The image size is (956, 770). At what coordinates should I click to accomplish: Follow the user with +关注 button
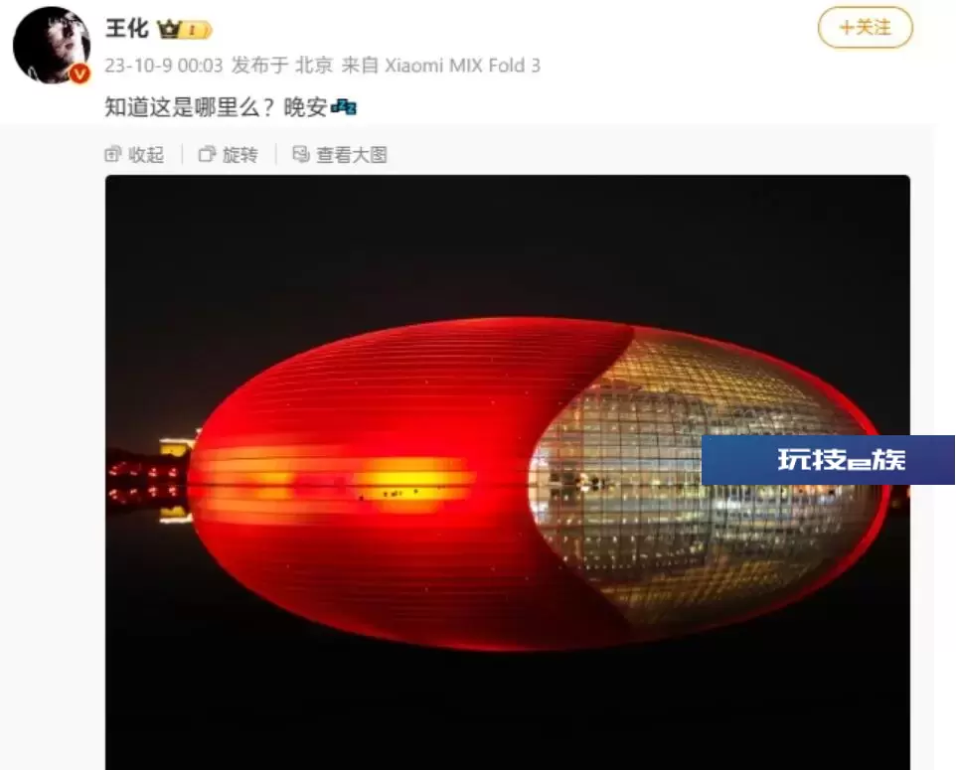866,28
